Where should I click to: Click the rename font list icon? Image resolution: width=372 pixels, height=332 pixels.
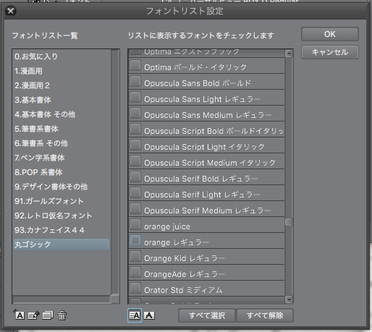point(33,315)
